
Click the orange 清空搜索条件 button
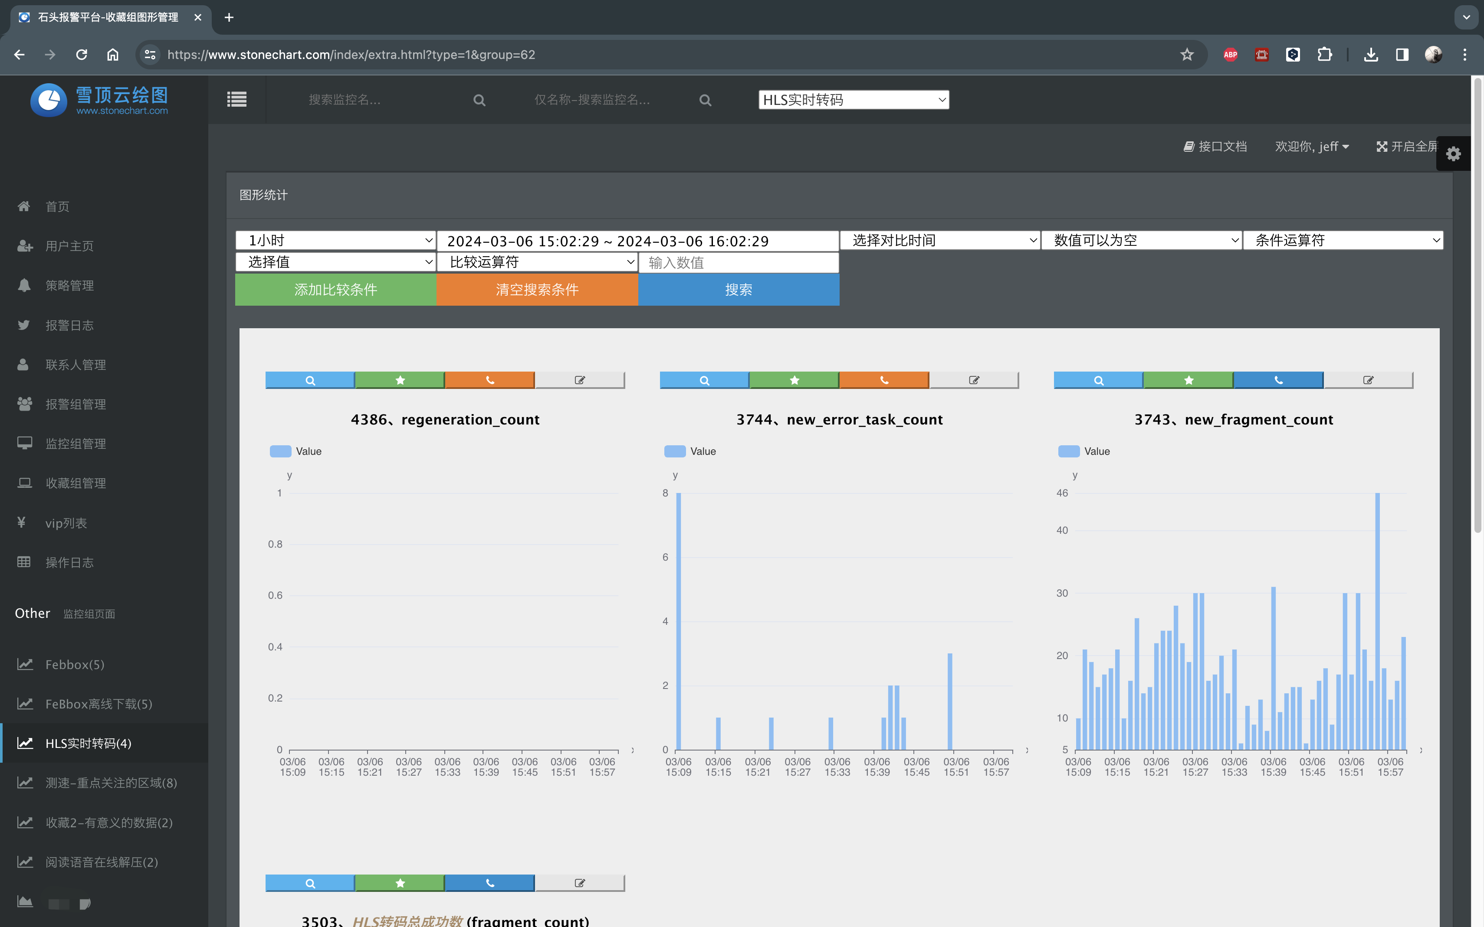point(537,289)
